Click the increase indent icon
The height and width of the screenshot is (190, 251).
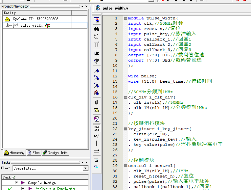point(97,53)
